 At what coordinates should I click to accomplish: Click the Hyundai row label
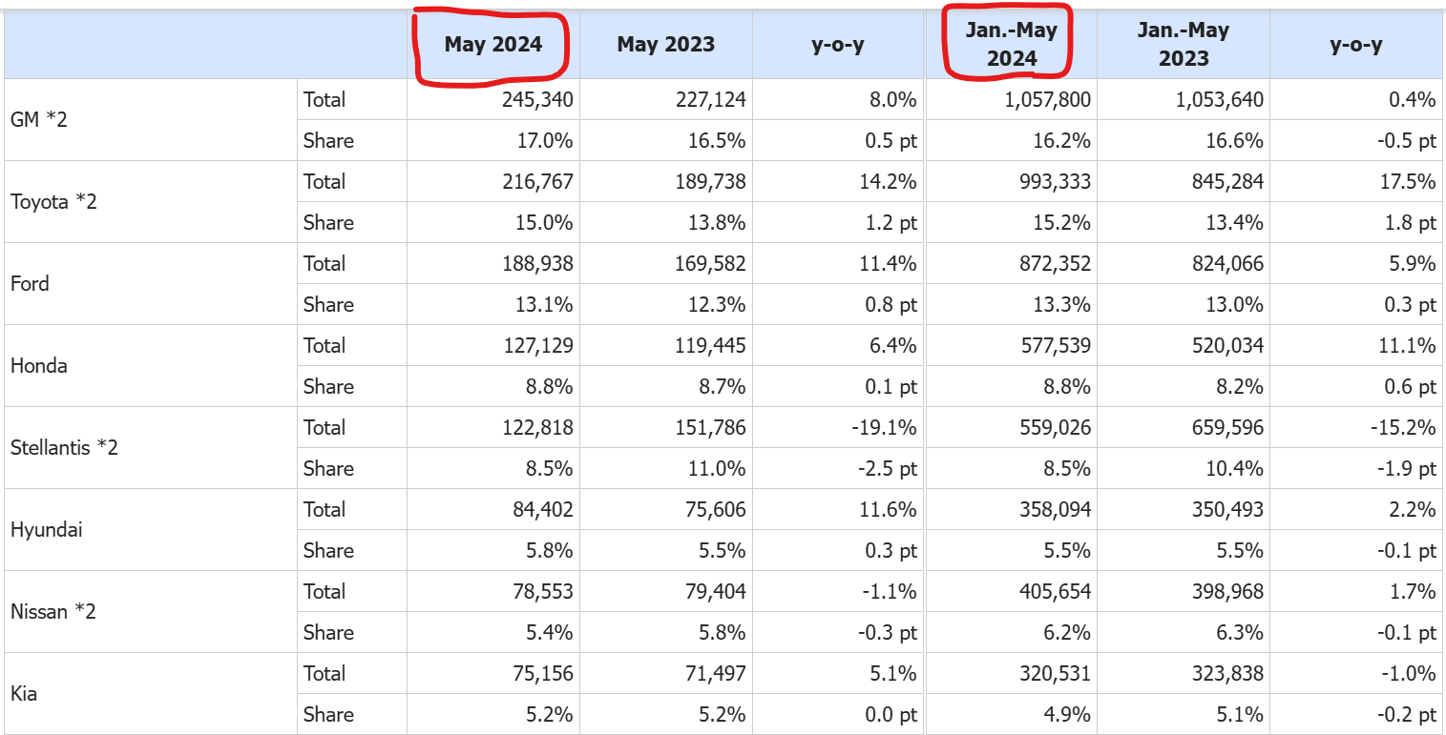(x=46, y=530)
